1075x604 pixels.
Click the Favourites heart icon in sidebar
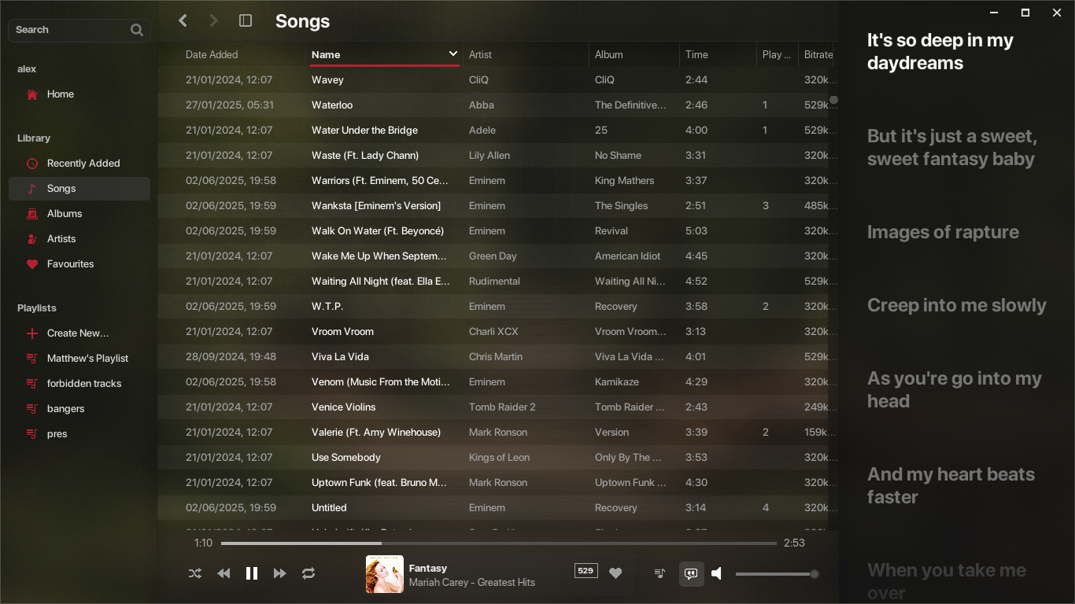pyautogui.click(x=32, y=264)
